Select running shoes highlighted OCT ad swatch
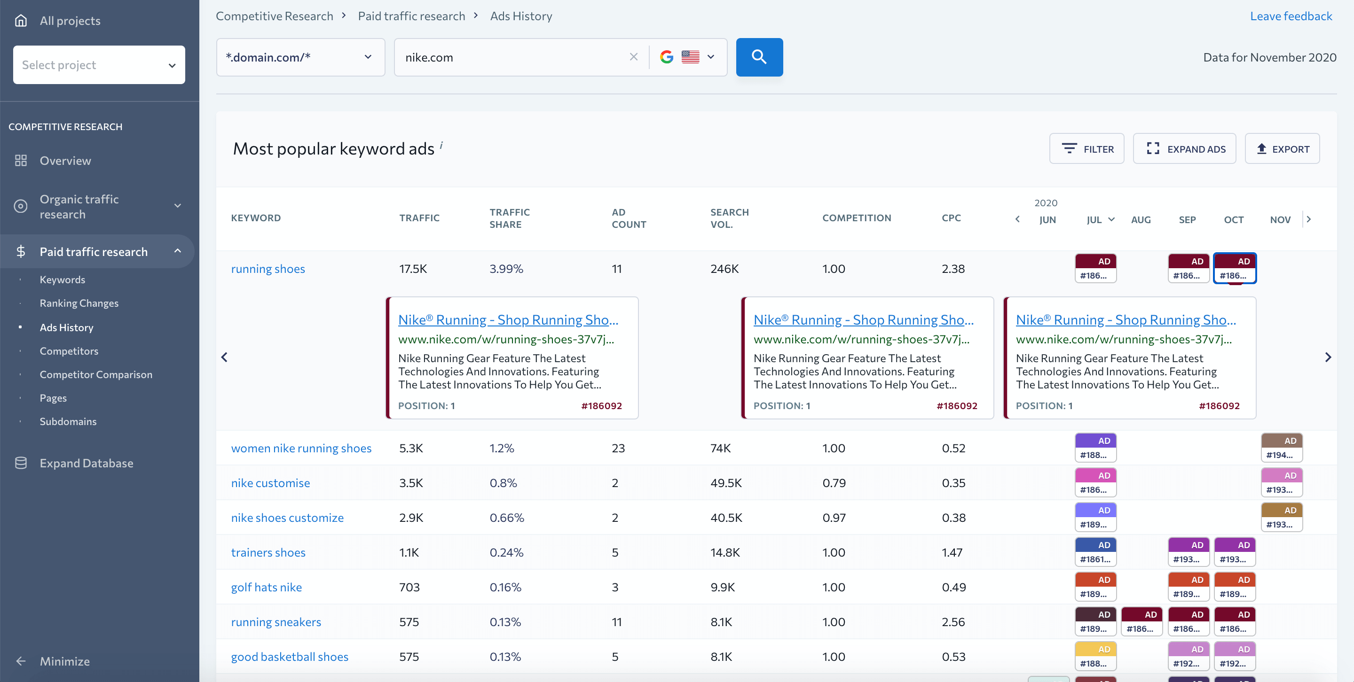This screenshot has height=682, width=1354. [x=1235, y=268]
